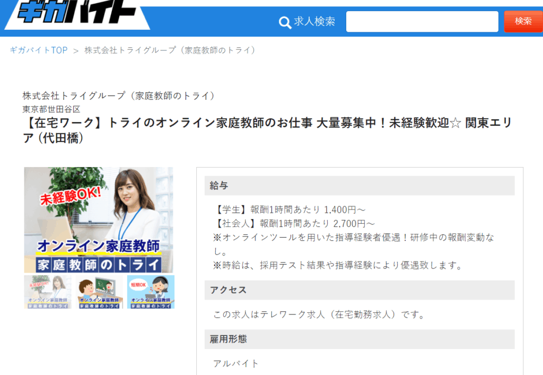This screenshot has height=375, width=543.
Task: Click breadcrumb 株式会社トライグループ（家庭教師のトライ）
Action: [172, 50]
